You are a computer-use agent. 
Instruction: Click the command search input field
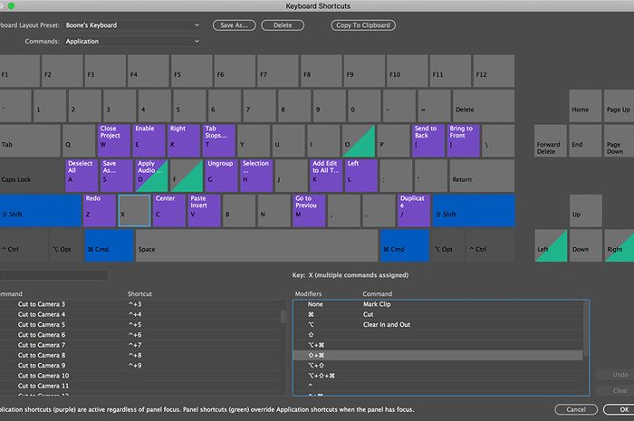54,274
